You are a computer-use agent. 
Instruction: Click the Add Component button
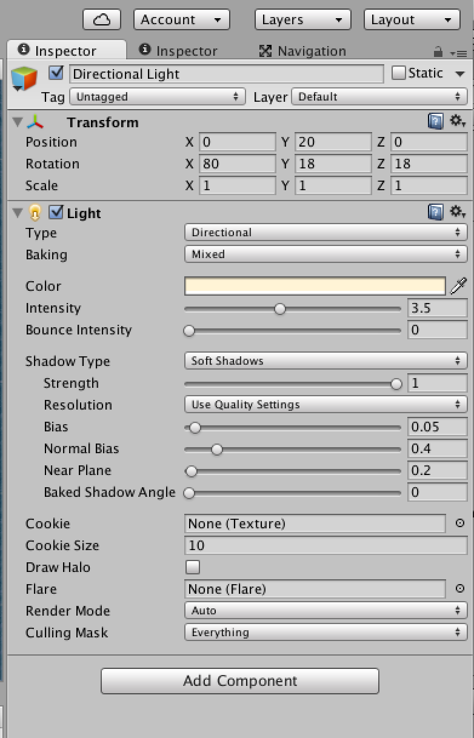[240, 680]
